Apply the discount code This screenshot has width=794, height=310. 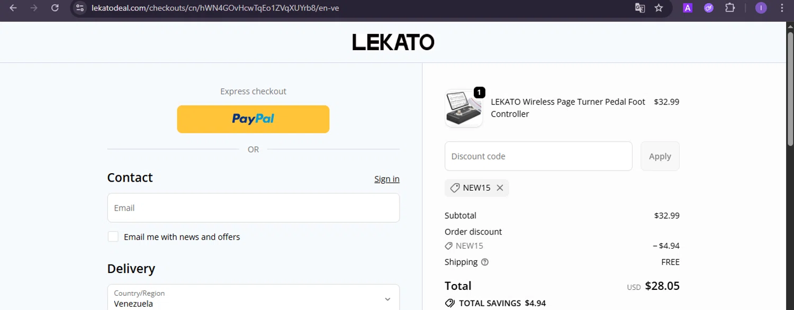coord(660,156)
